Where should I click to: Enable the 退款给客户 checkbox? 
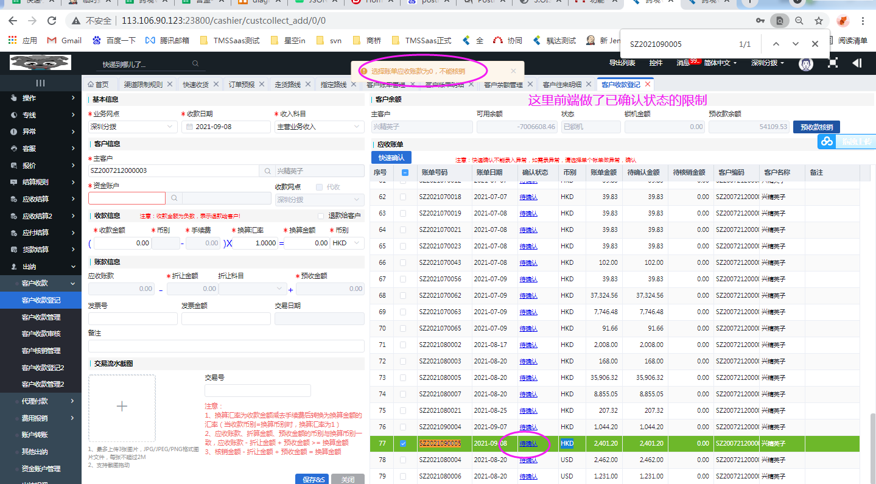click(x=321, y=216)
